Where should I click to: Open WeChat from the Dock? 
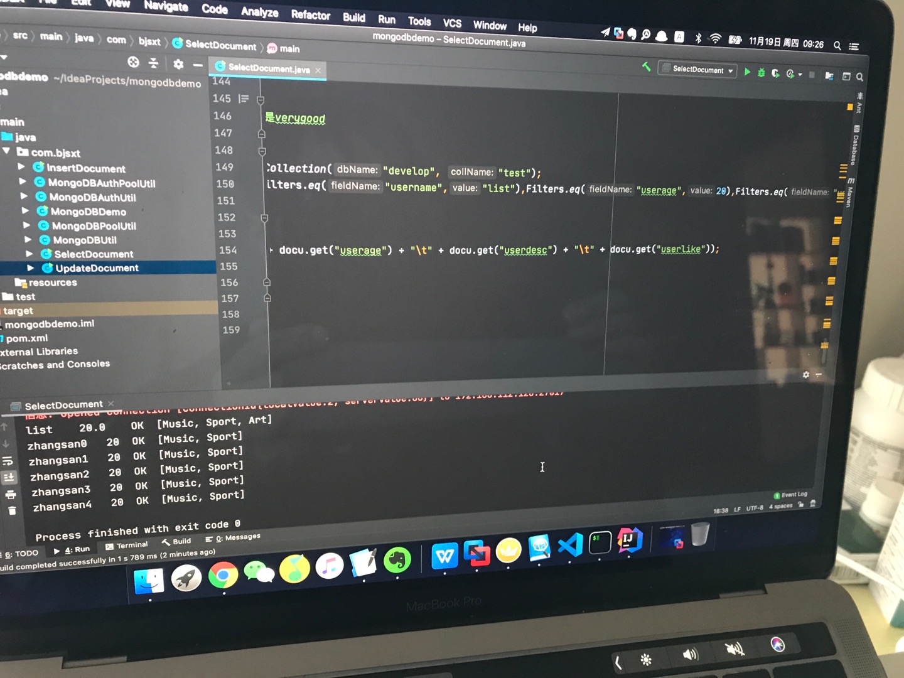pyautogui.click(x=259, y=571)
